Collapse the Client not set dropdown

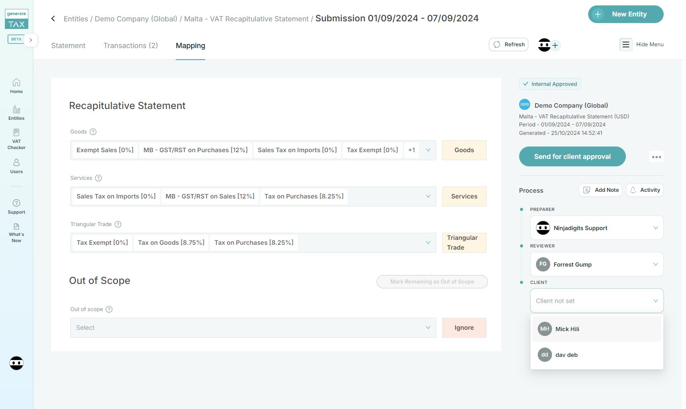click(597, 301)
